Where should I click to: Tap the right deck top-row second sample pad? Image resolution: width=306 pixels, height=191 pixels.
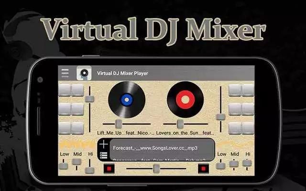(248, 90)
